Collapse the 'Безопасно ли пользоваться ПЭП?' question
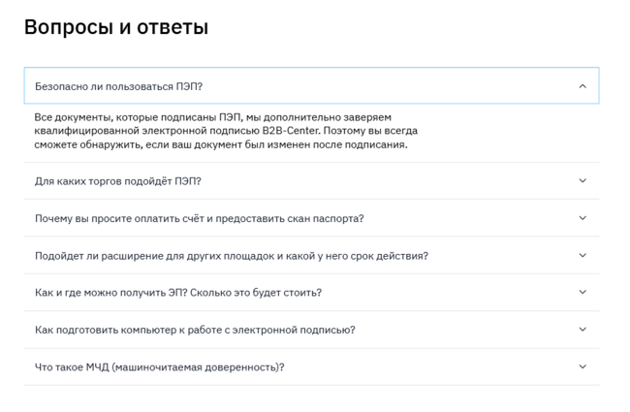The width and height of the screenshot is (630, 412). 118,86
